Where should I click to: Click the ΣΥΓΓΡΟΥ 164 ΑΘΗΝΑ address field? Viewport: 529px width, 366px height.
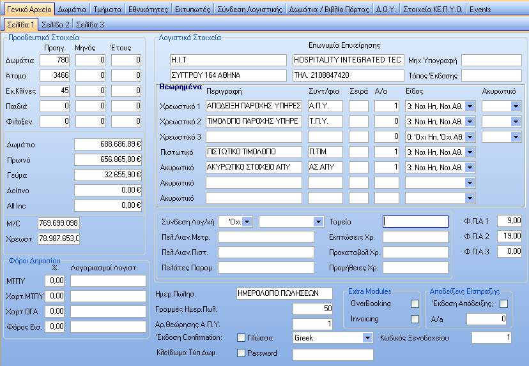(228, 75)
